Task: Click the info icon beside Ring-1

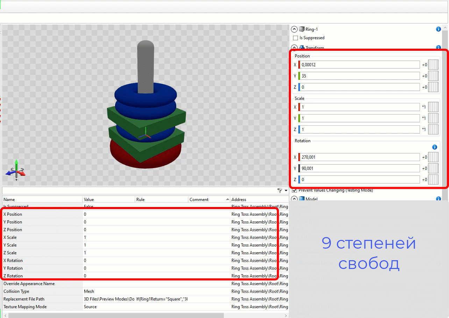Action: coord(439,29)
